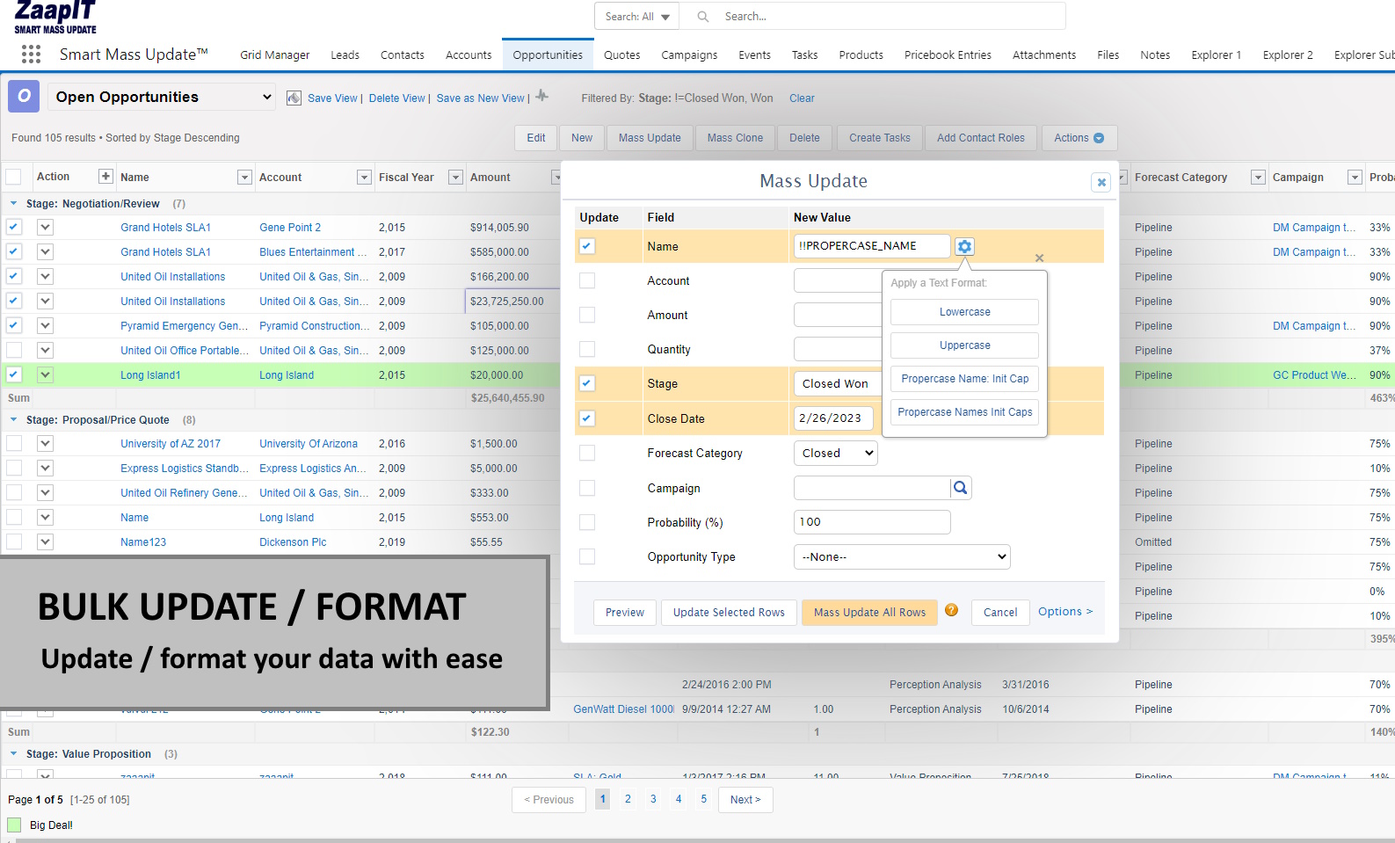Select the Uppercase text format option

[x=964, y=345]
